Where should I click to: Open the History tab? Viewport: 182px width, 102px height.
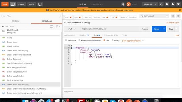(15, 21)
